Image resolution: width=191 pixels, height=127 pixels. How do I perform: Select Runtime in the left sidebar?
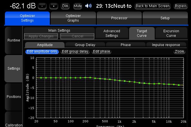point(14,40)
